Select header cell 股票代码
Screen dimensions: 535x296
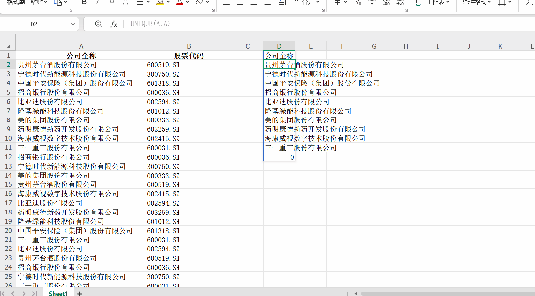click(x=189, y=55)
